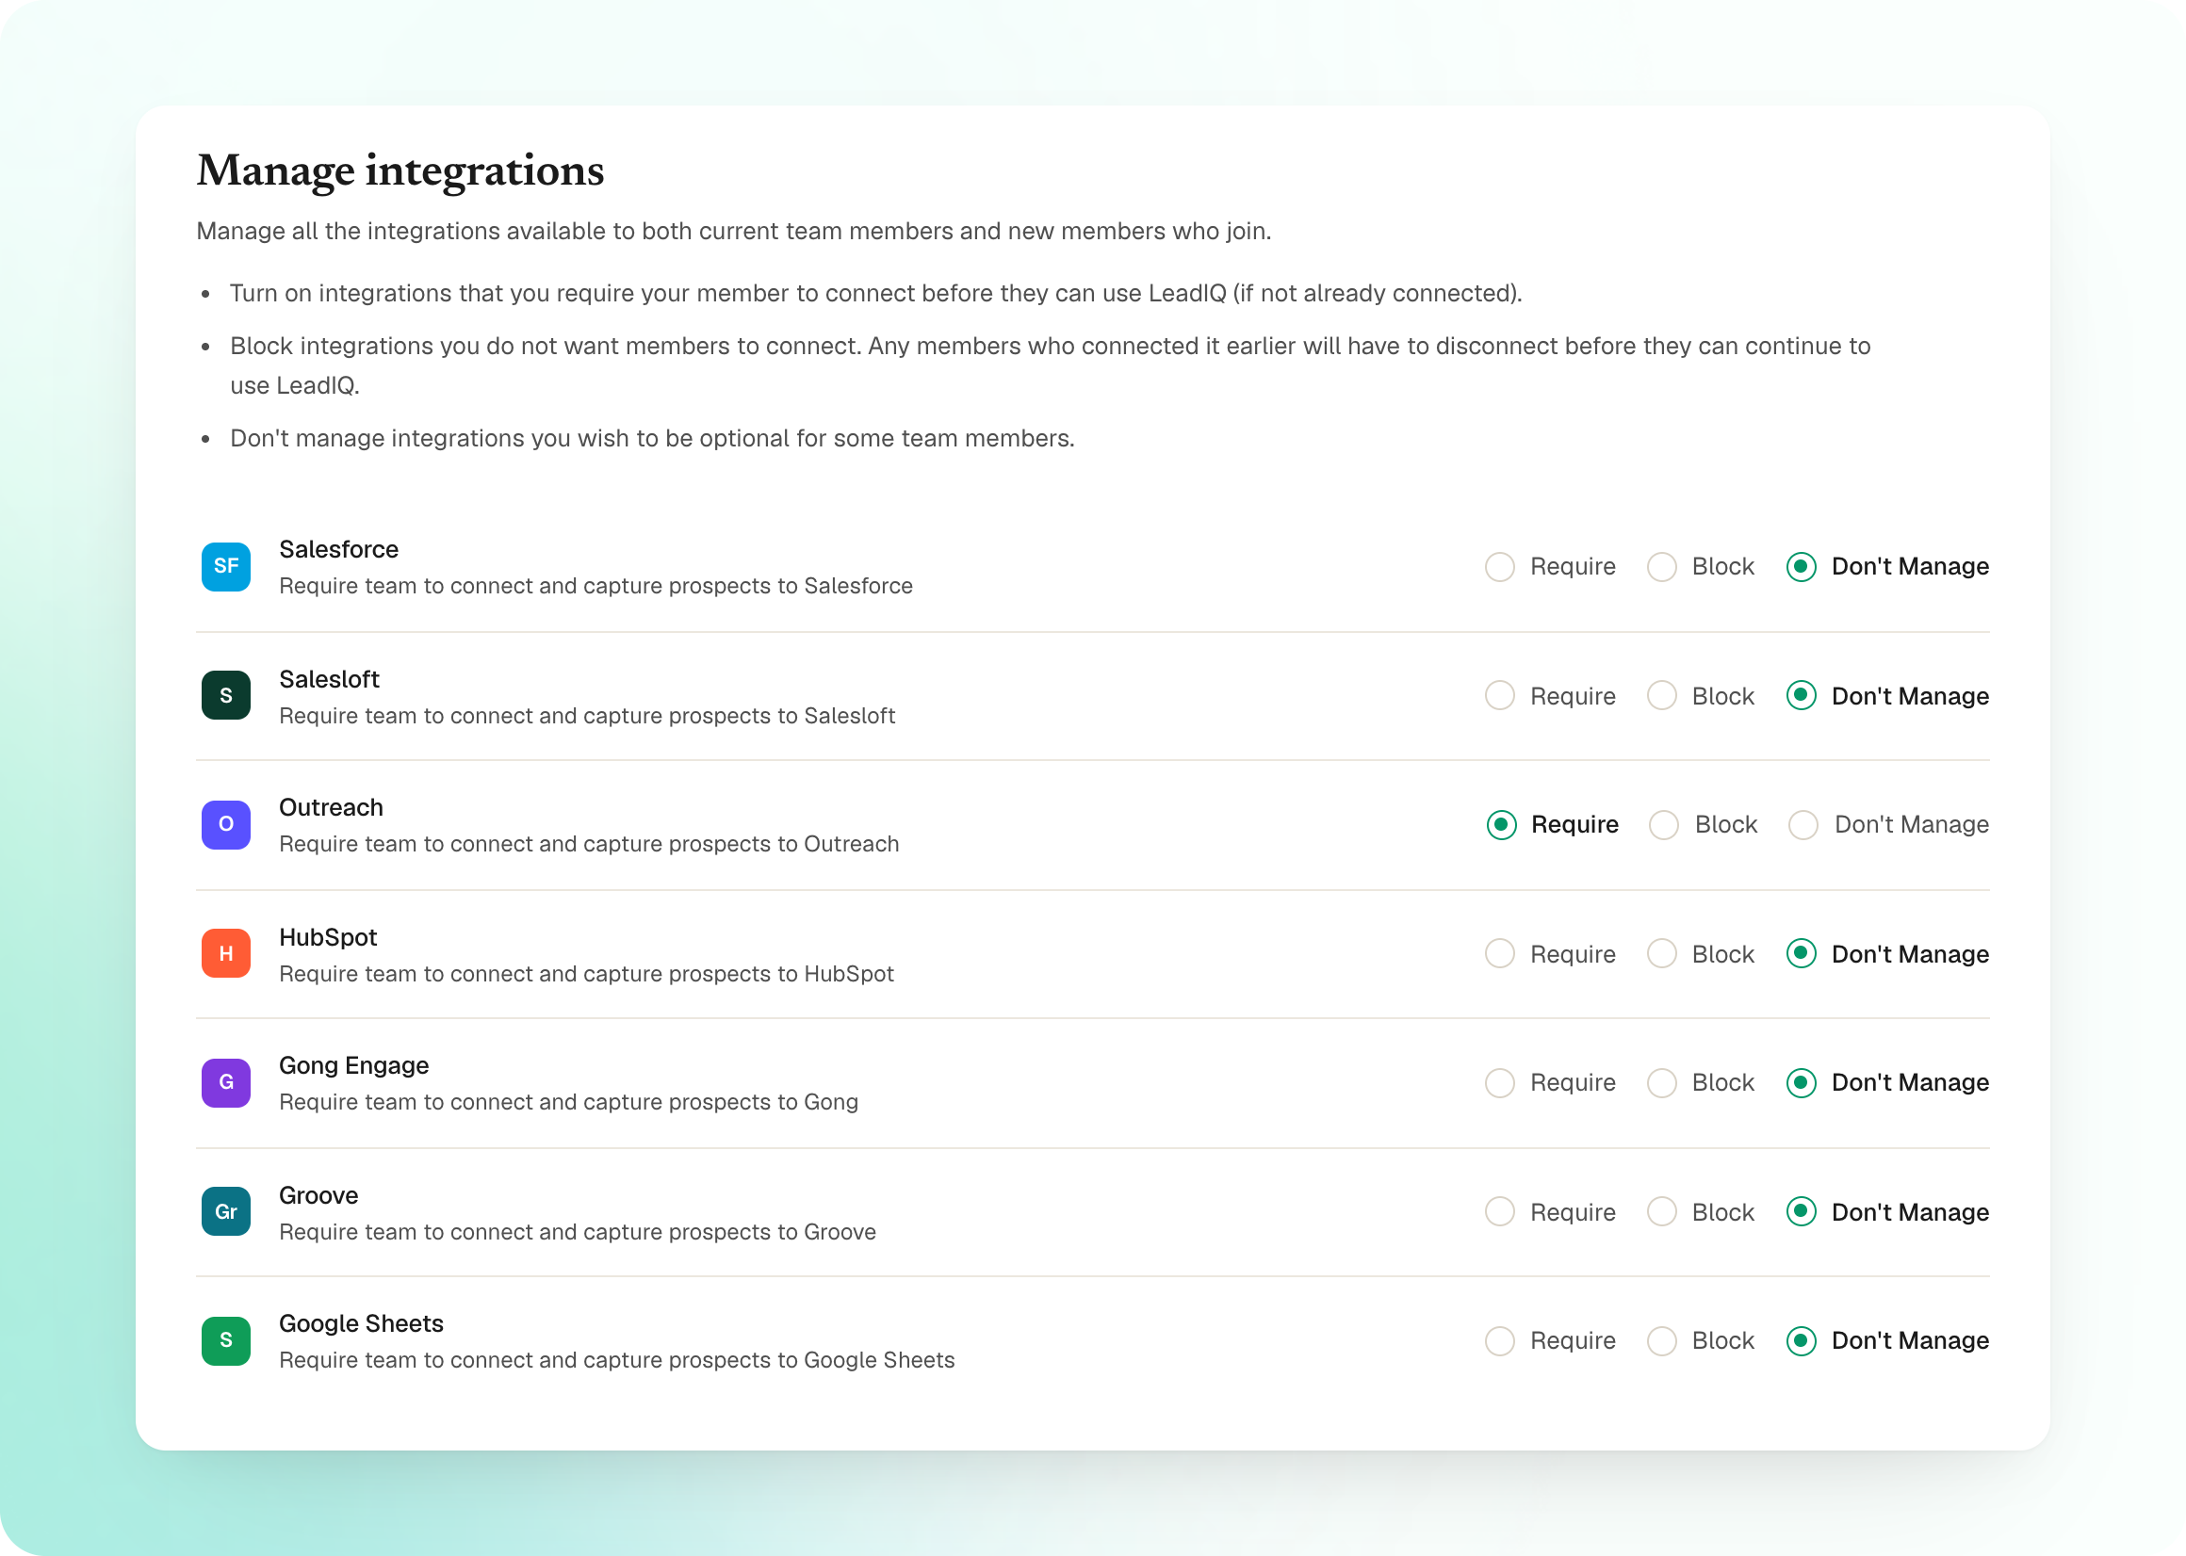This screenshot has height=1556, width=2186.
Task: Click the 'Turn on integrations' bullet text
Action: coord(876,293)
